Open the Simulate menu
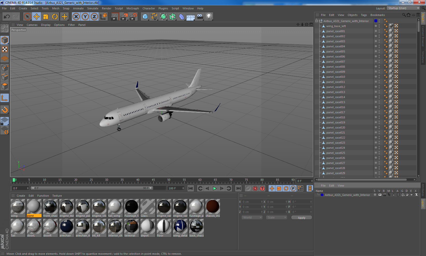This screenshot has width=426, height=256. tap(93, 8)
